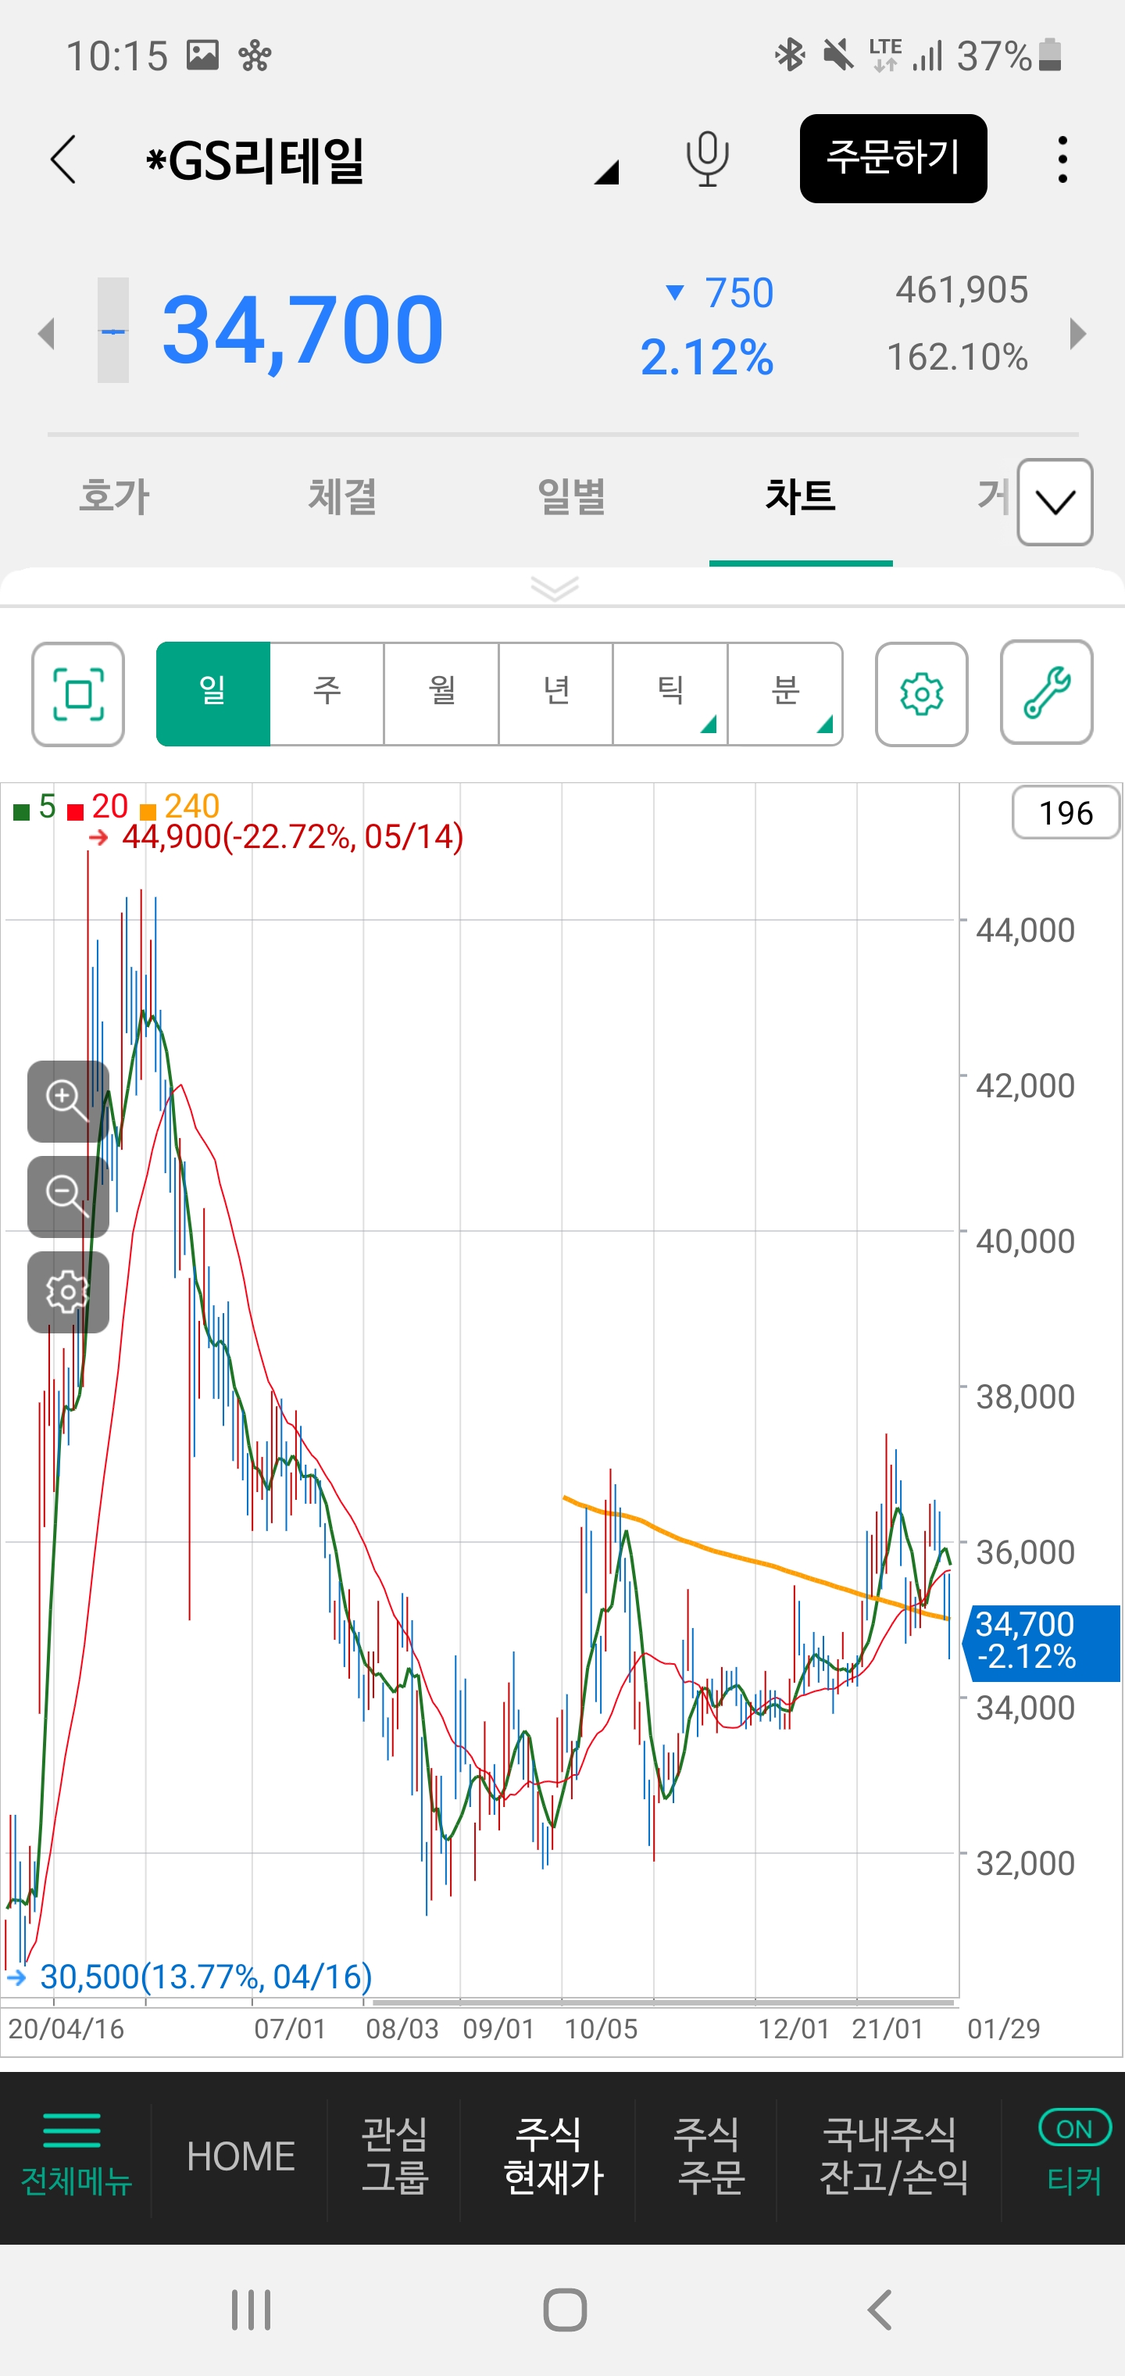Tap the 44,000 price axis label

(1026, 930)
